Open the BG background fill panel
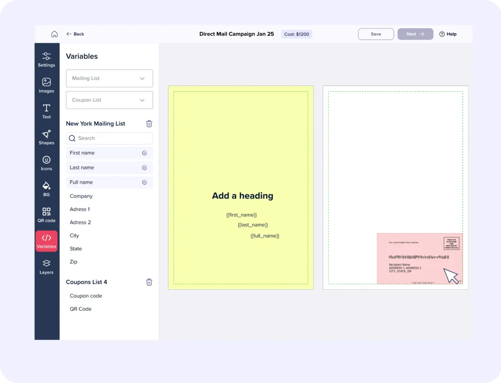501x383 pixels. (x=46, y=189)
